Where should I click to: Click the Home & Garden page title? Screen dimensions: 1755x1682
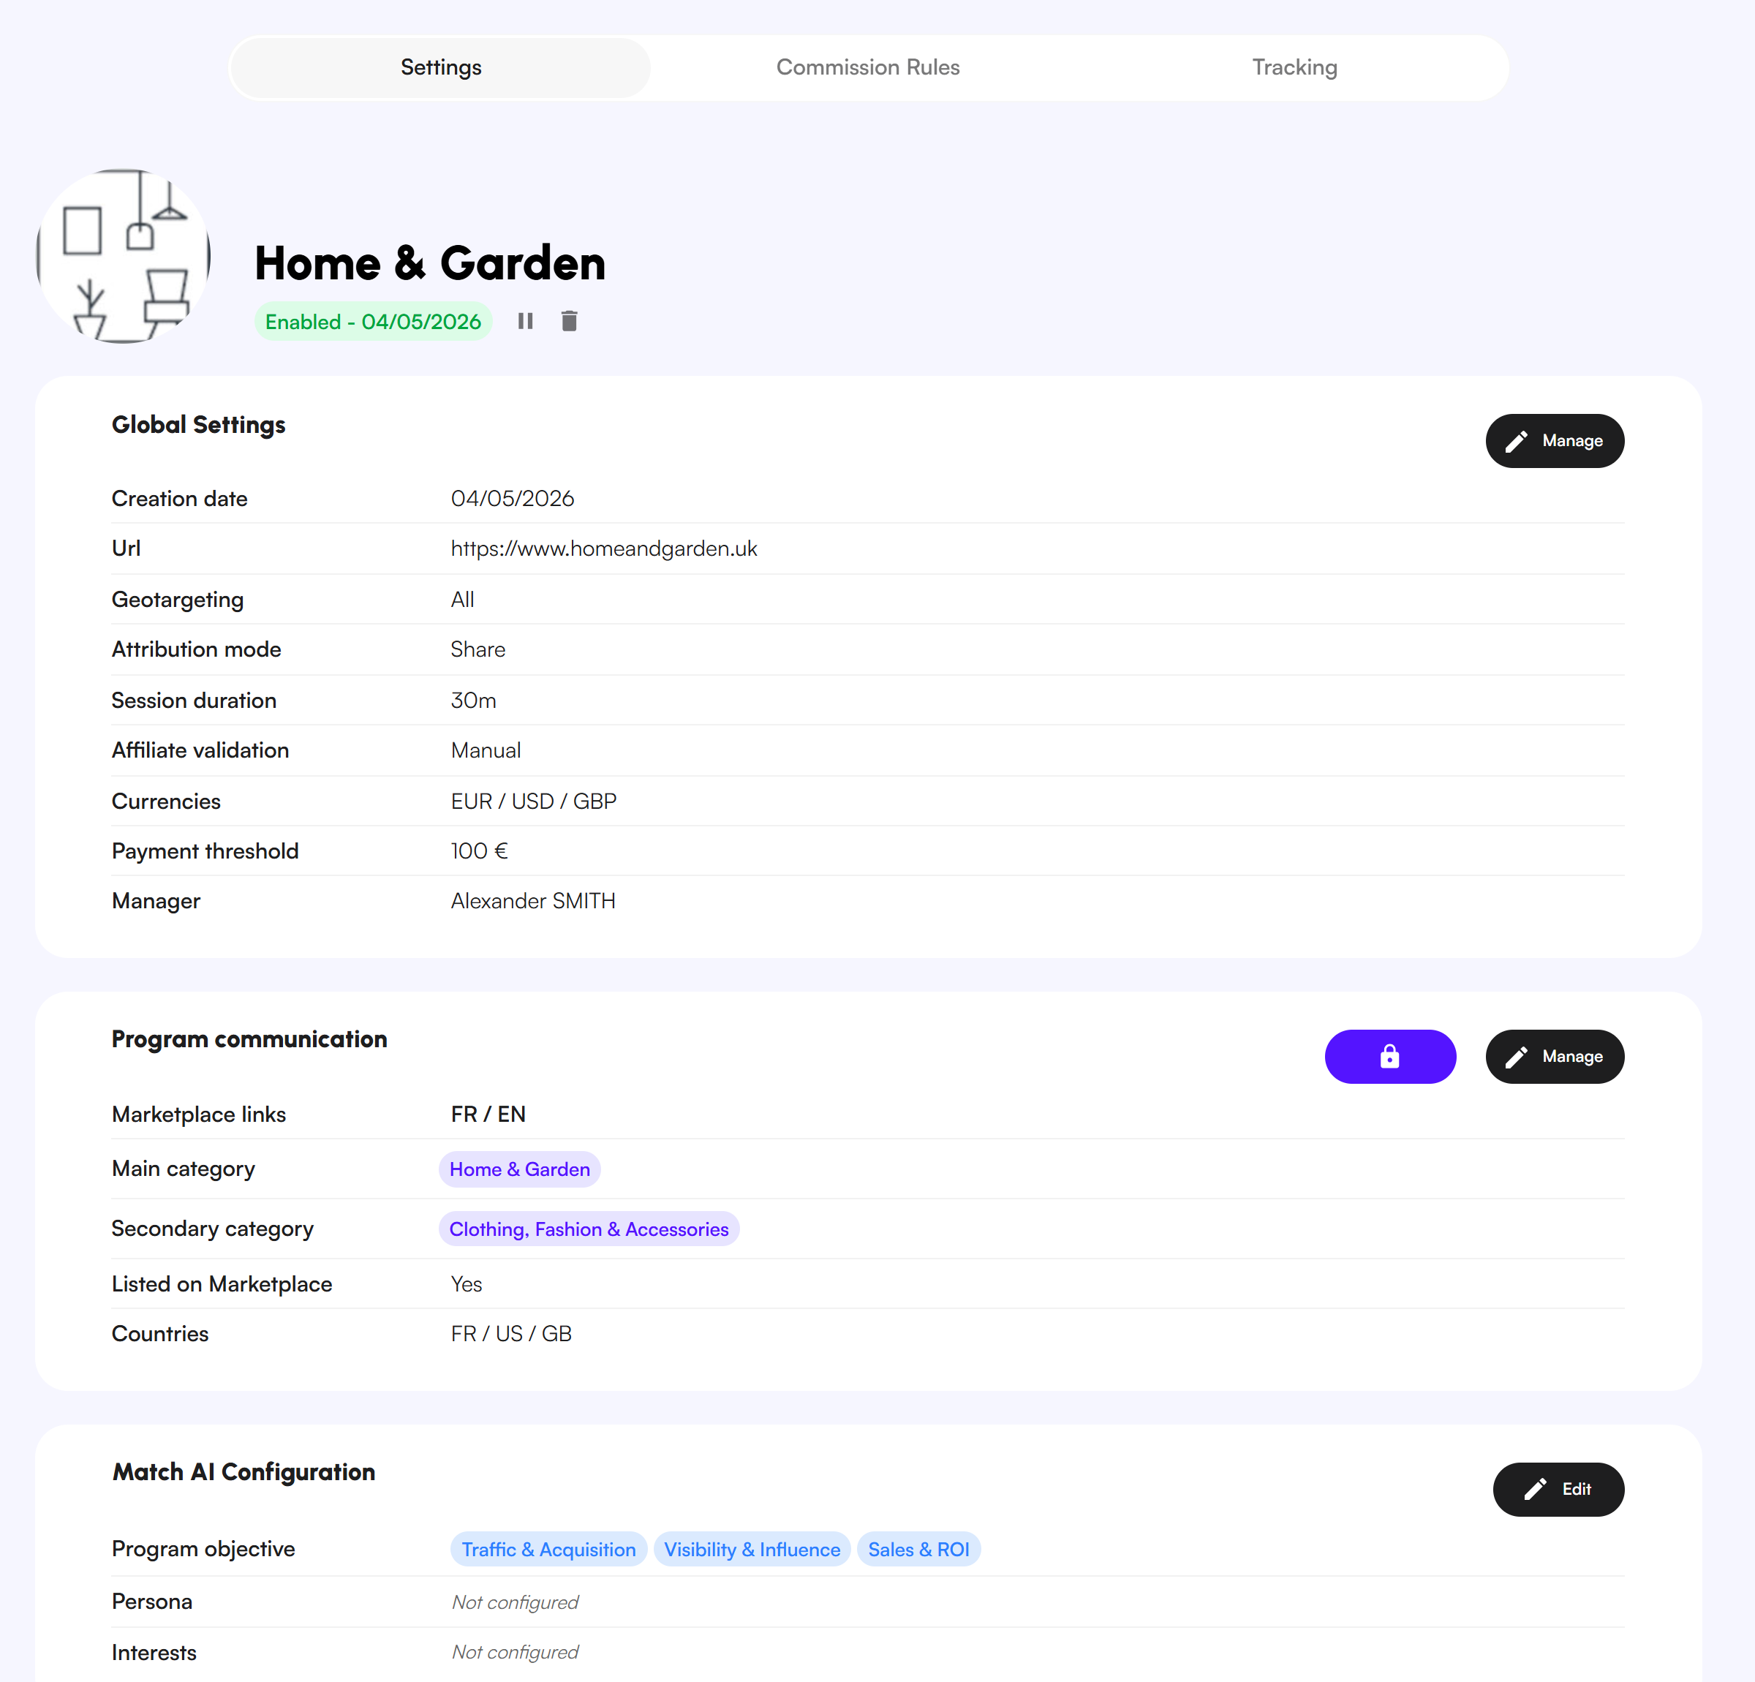click(x=430, y=263)
